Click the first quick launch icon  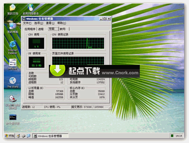click(18, 136)
